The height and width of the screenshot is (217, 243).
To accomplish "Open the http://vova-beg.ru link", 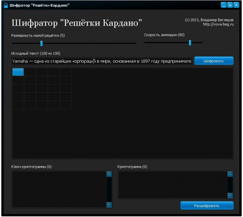I will pos(218,24).
